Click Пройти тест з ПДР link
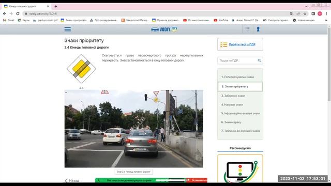 click(242, 44)
